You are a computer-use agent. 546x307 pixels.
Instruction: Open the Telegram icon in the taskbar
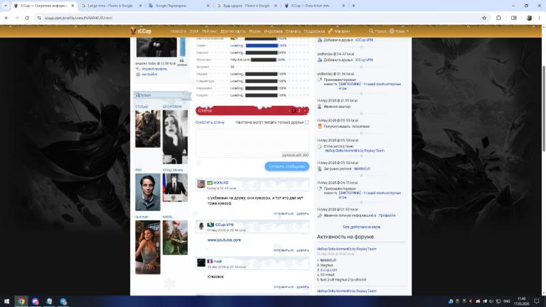63,301
